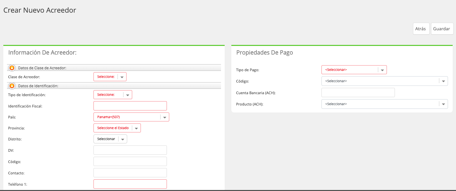
Task: Click the Cuenta Bancaria (ACH) label
Action: click(x=256, y=93)
